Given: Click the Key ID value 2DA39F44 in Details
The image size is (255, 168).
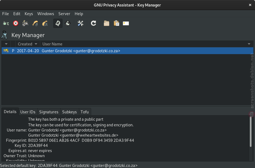Looking at the screenshot, I should pos(38,146).
